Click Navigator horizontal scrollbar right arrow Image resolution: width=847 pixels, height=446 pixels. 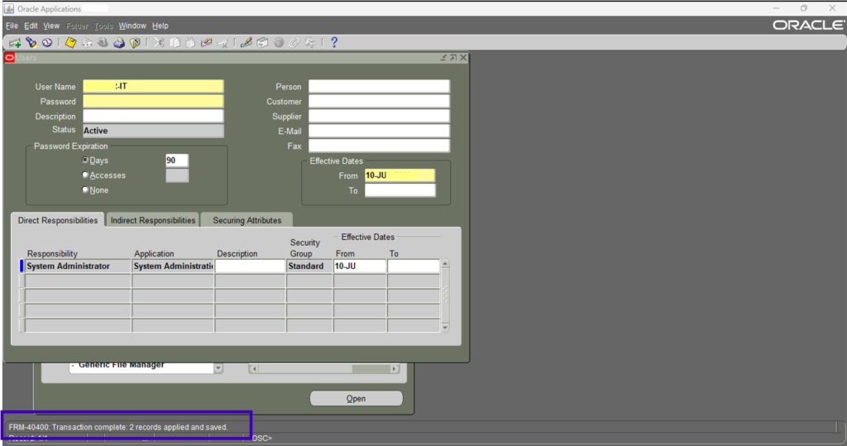tap(395, 369)
